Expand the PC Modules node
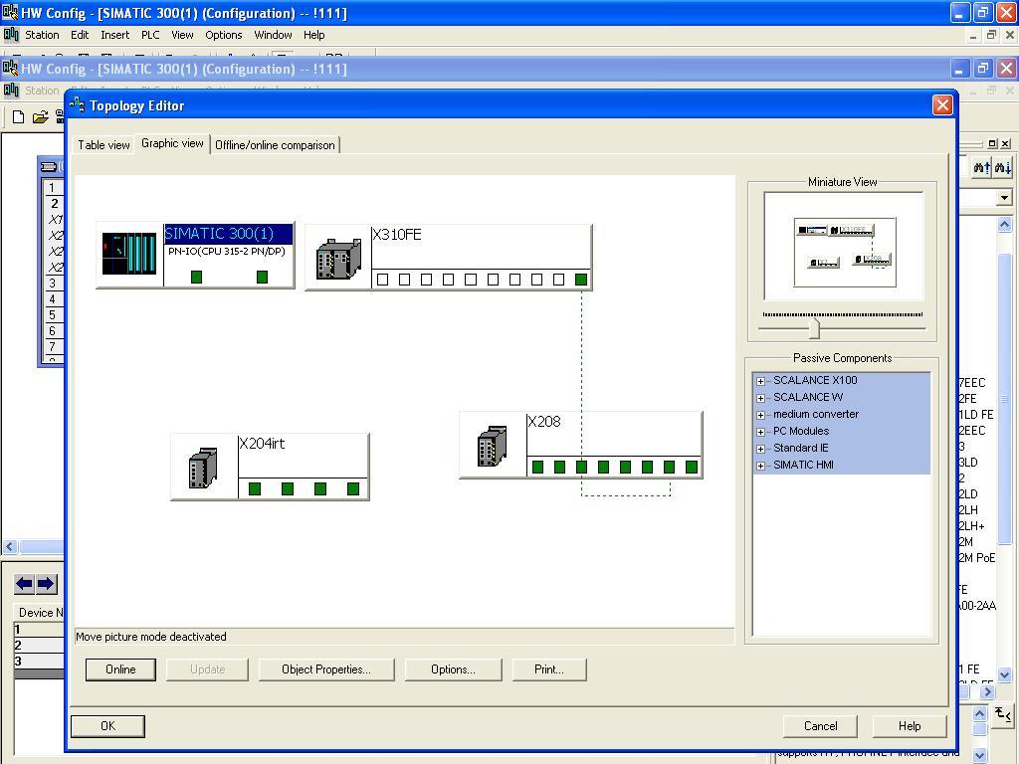1019x764 pixels. [x=760, y=432]
